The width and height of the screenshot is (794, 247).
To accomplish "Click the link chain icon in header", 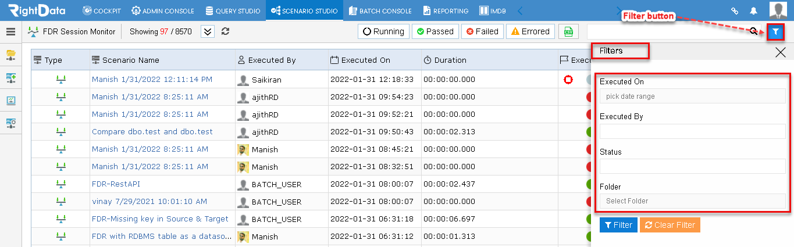I will (735, 10).
